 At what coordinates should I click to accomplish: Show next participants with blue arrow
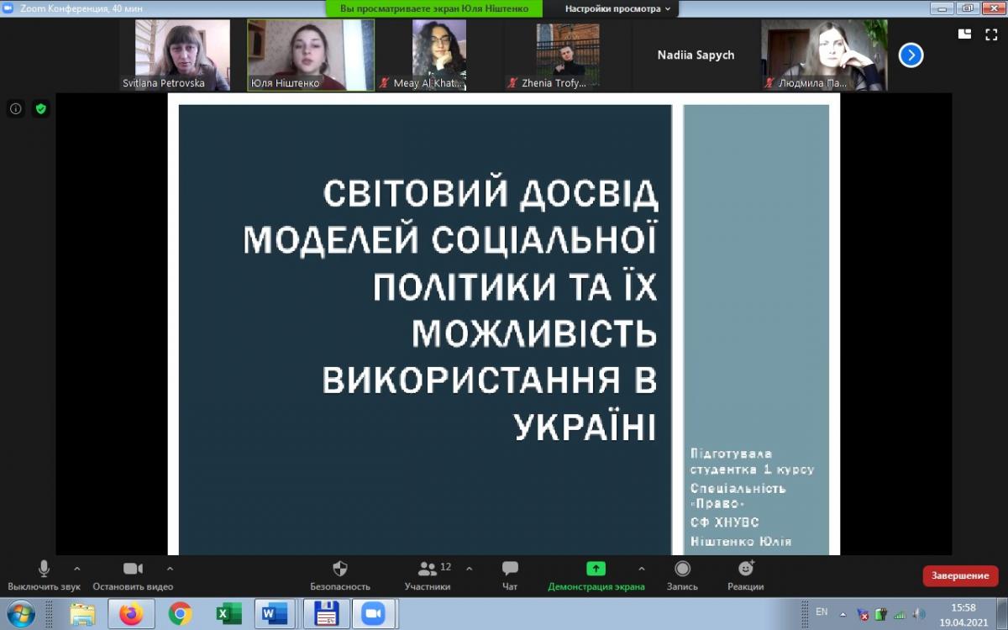click(911, 55)
